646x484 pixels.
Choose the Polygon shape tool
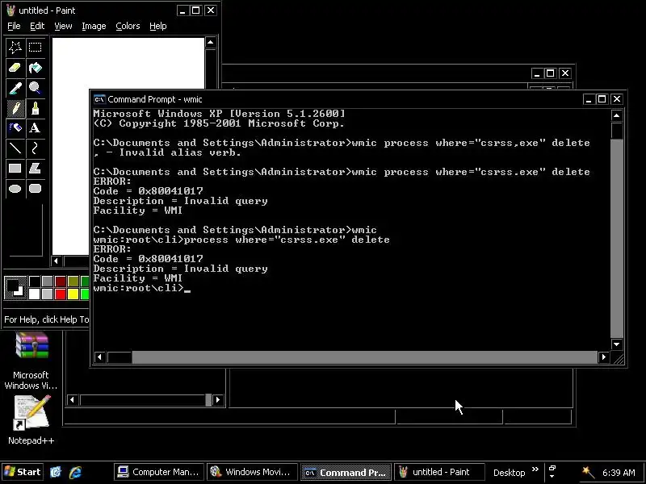point(35,169)
